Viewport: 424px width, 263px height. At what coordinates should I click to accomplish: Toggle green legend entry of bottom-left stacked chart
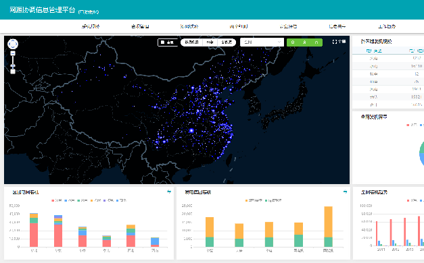(83, 200)
